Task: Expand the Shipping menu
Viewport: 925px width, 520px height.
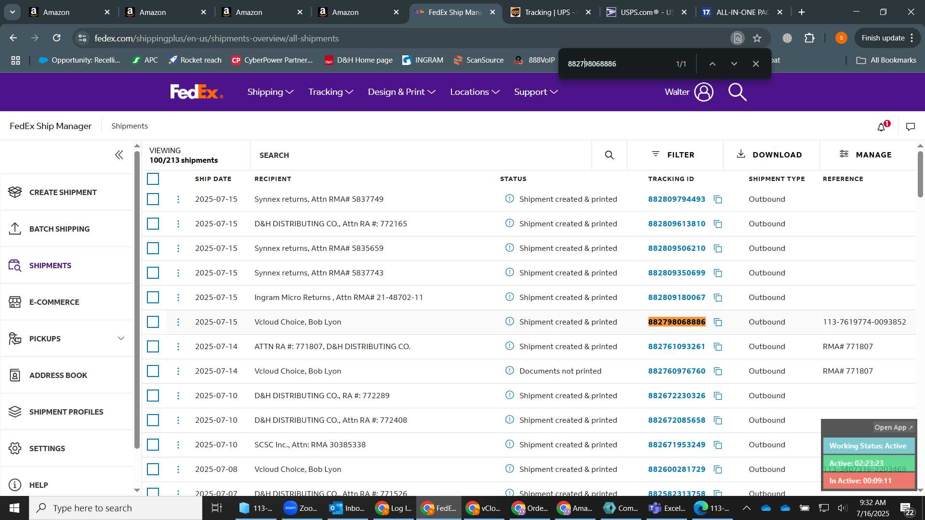Action: 270,92
